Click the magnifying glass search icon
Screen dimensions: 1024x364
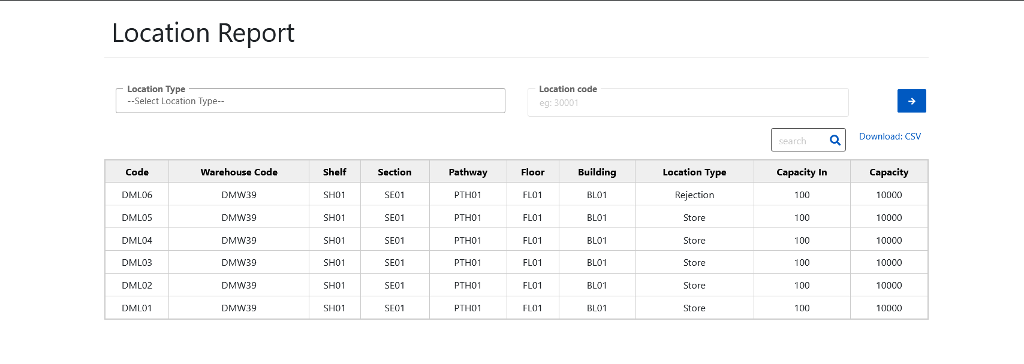835,141
